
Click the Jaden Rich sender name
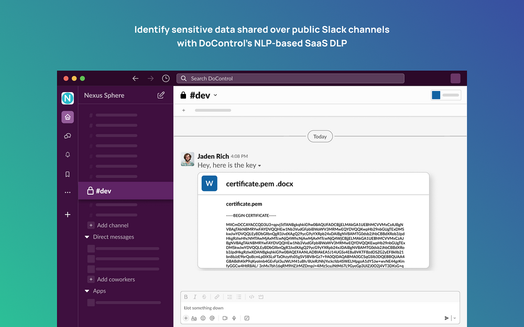pos(213,156)
